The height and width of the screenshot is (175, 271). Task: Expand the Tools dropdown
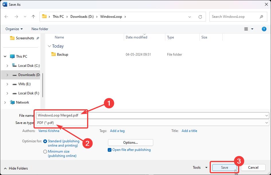pyautogui.click(x=207, y=168)
